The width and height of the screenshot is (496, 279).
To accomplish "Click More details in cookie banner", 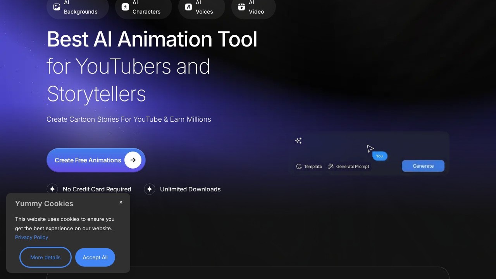I will (45, 257).
